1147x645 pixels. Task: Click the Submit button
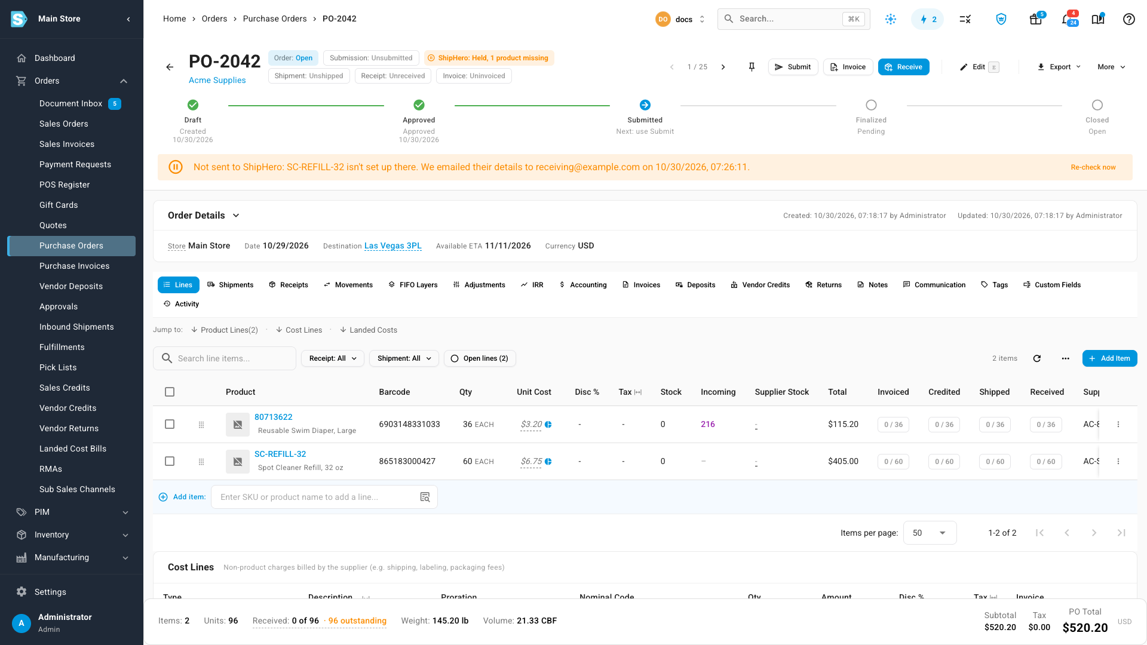793,67
